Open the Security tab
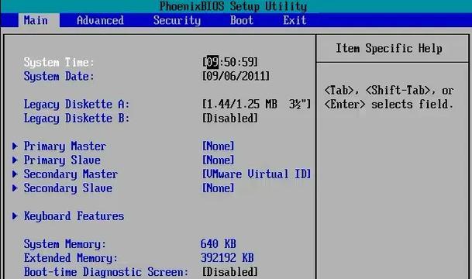The width and height of the screenshot is (472, 279). tap(177, 20)
